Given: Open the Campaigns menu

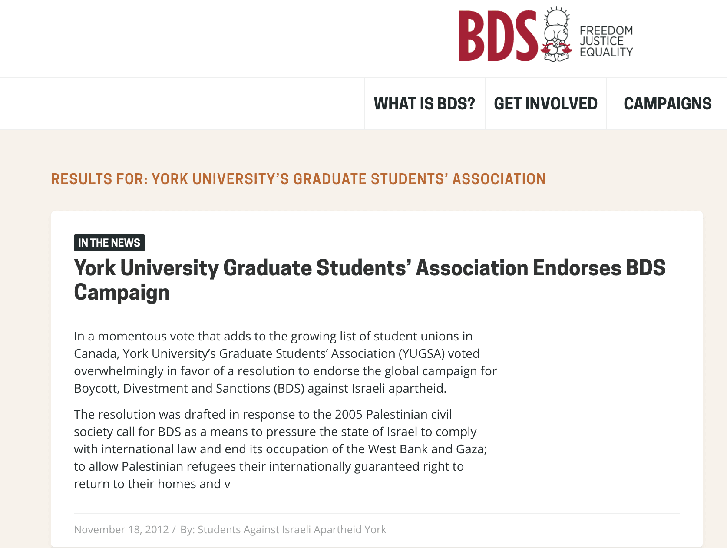Looking at the screenshot, I should pos(668,104).
